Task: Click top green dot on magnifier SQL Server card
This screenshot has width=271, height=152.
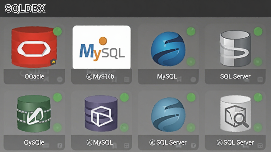Action: coord(258,97)
